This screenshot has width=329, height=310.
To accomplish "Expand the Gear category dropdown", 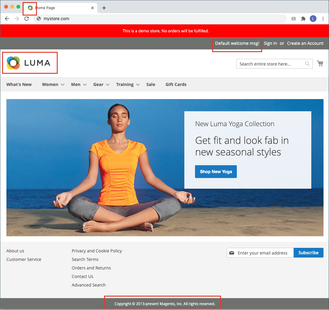I will (x=98, y=84).
